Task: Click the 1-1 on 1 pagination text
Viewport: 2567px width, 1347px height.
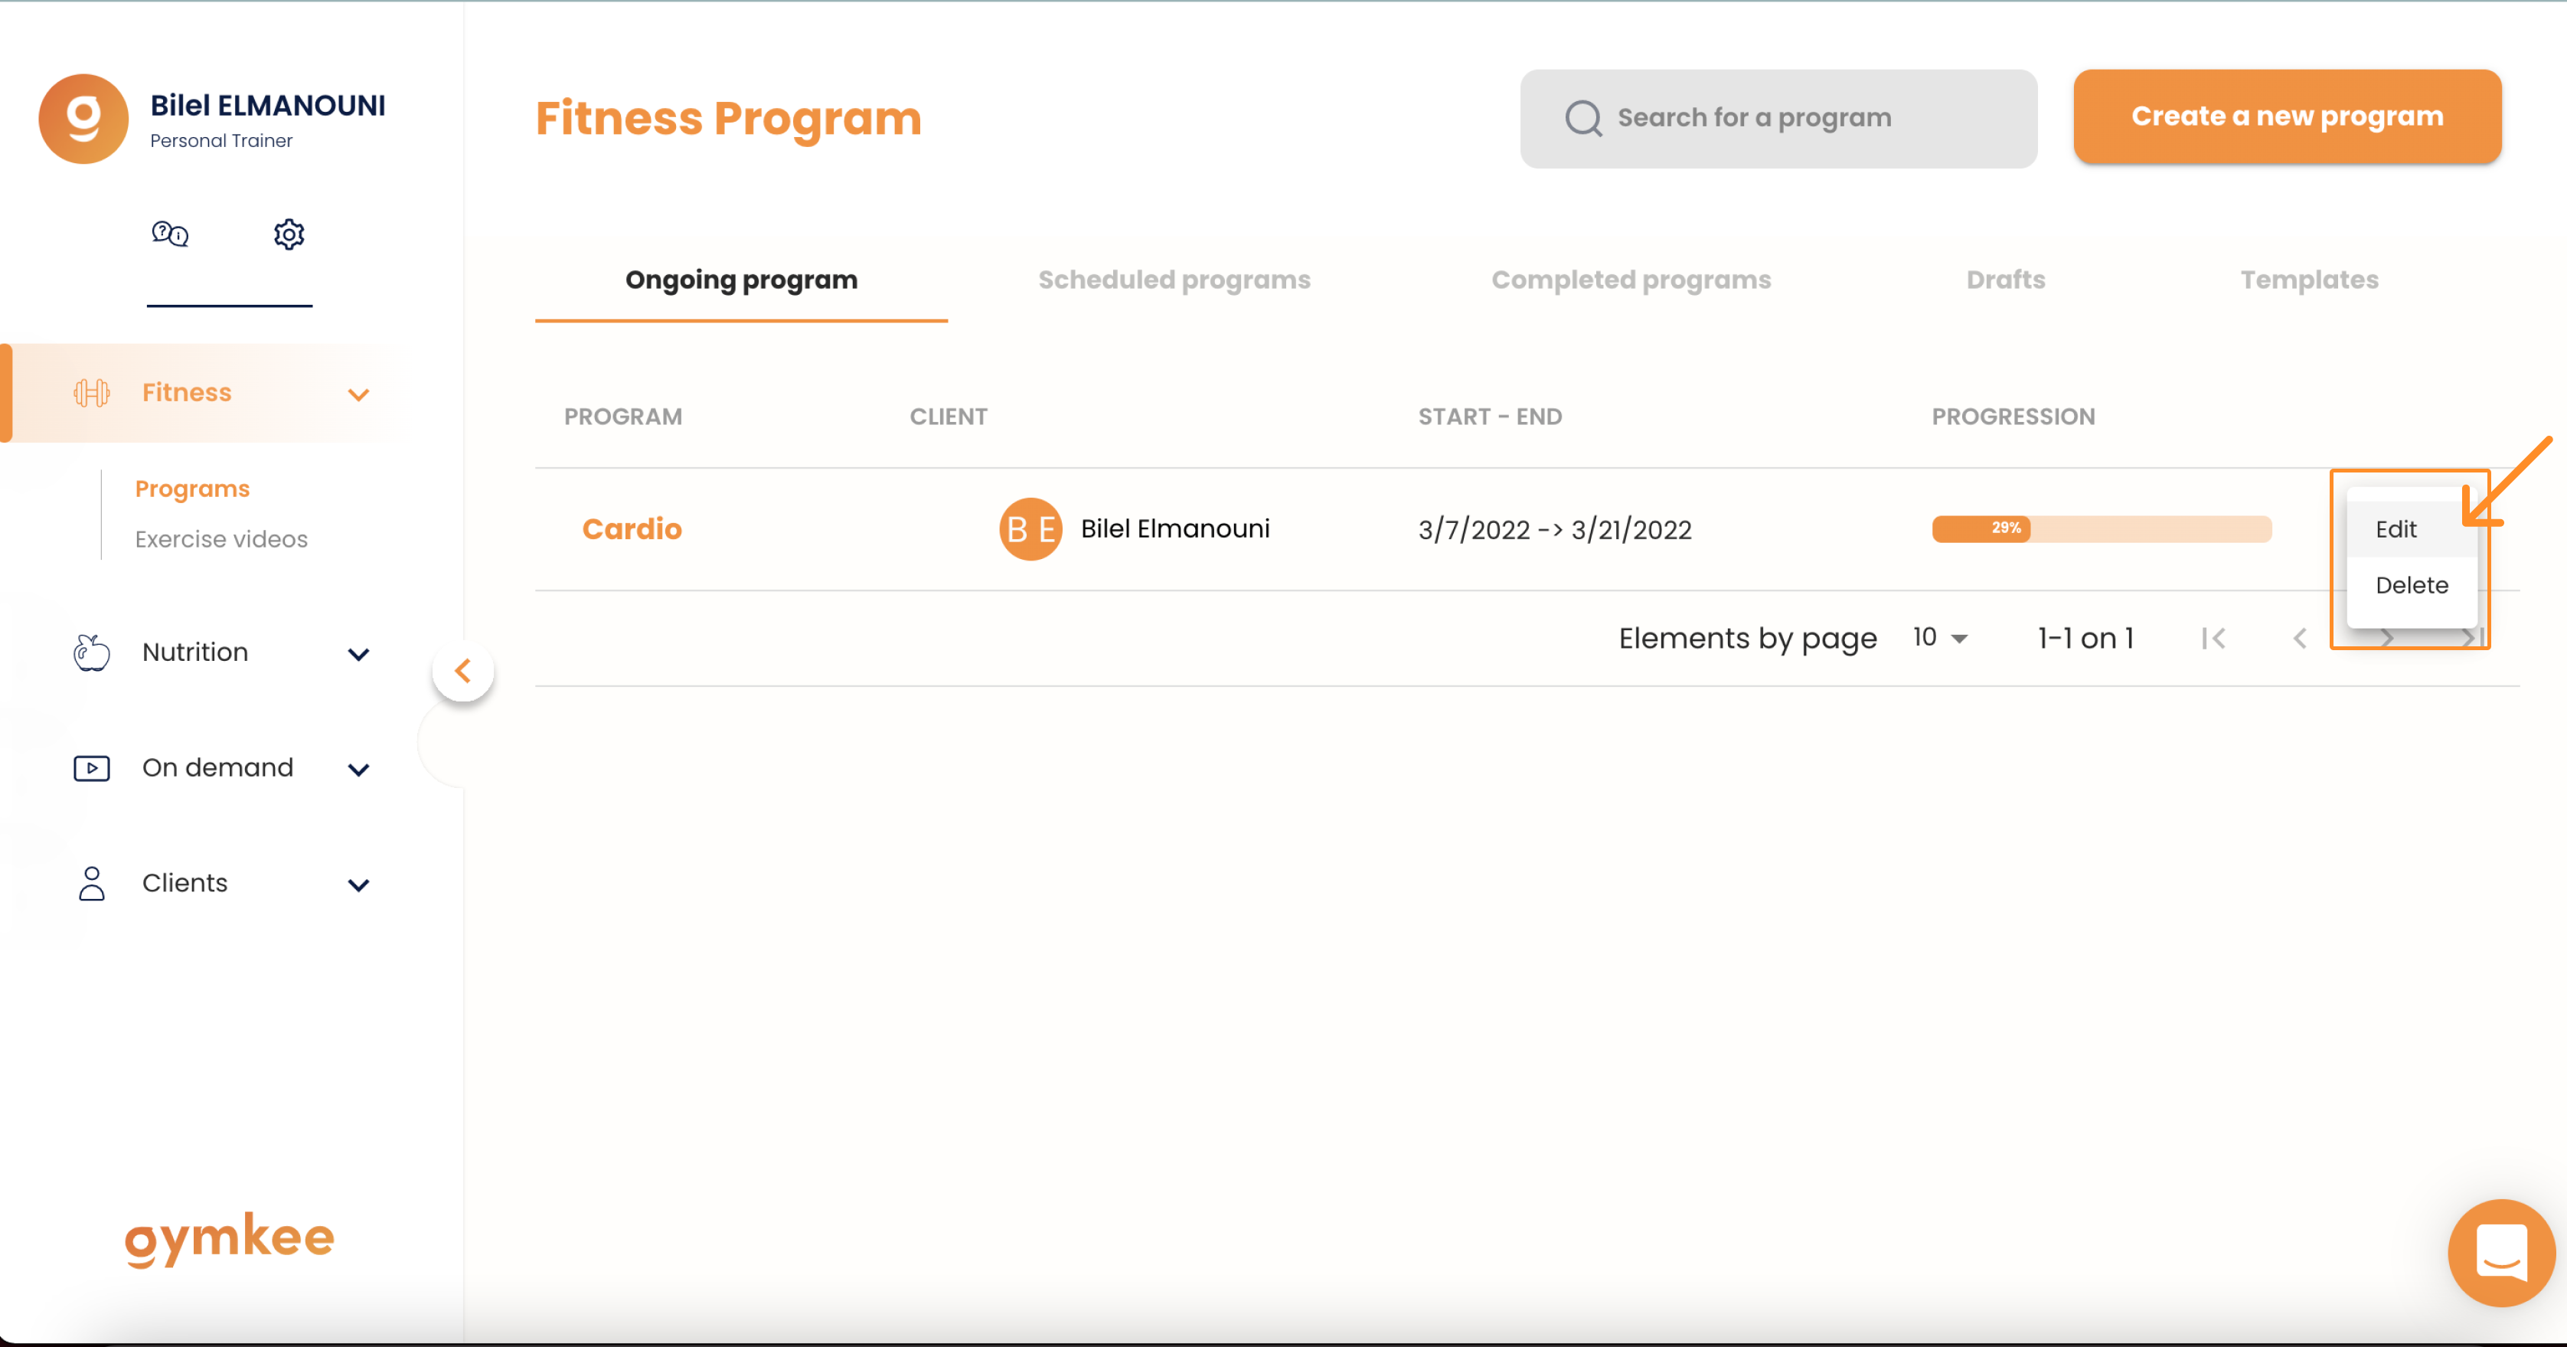Action: pos(2085,638)
